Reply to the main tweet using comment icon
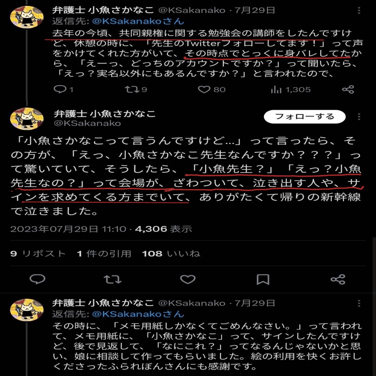Image resolution: width=376 pixels, height=376 pixels. [38, 279]
